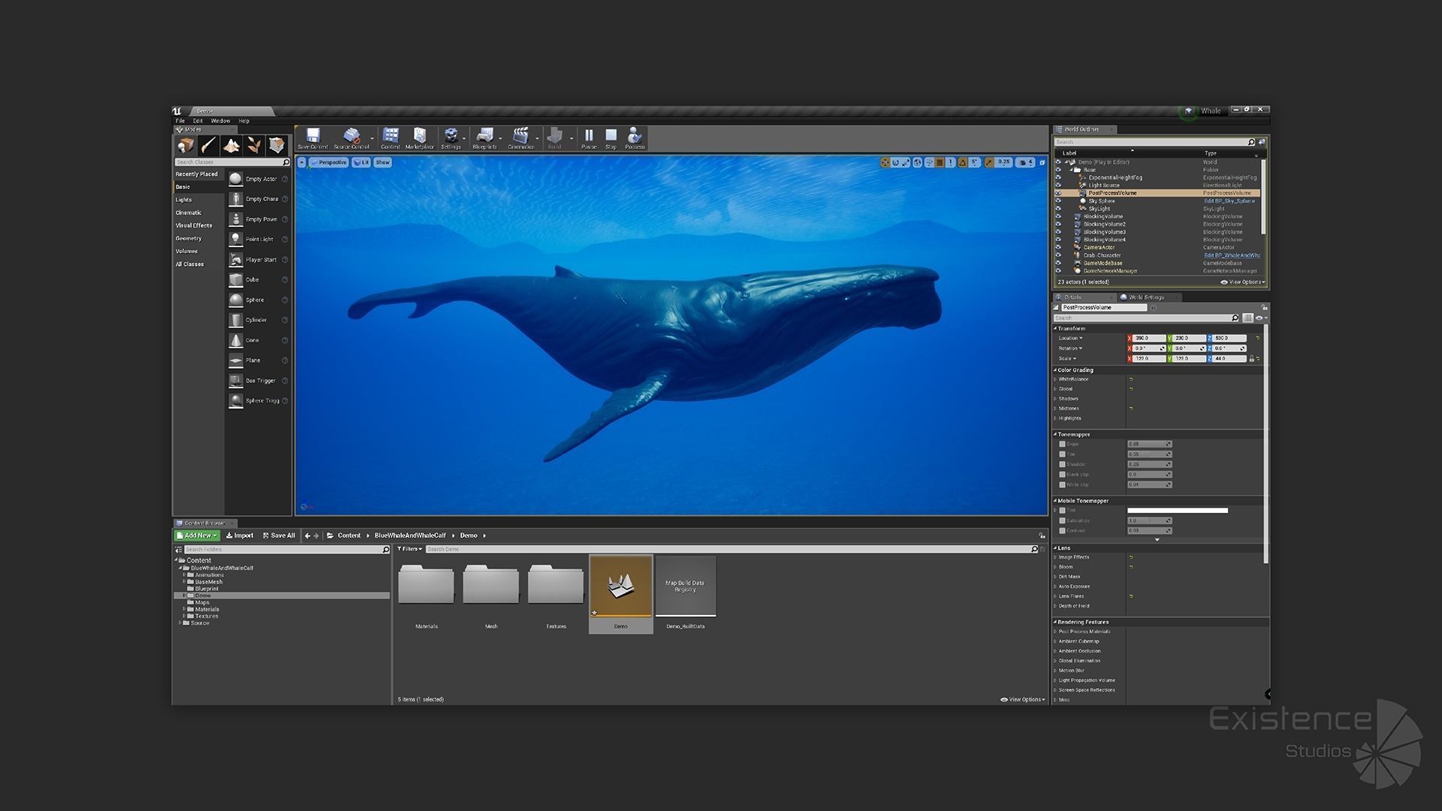Open the Edit menu

[x=198, y=121]
